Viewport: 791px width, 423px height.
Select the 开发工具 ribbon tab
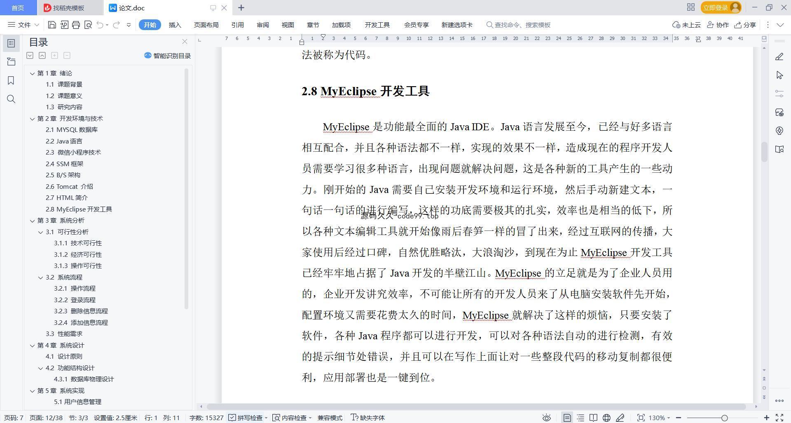pos(377,25)
